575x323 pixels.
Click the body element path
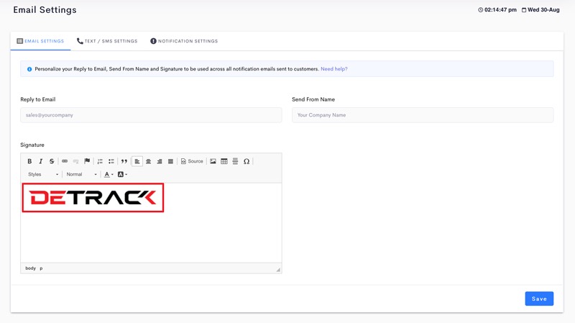click(30, 268)
